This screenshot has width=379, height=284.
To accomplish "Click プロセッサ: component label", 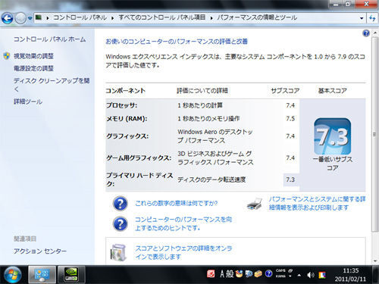I will coord(121,105).
